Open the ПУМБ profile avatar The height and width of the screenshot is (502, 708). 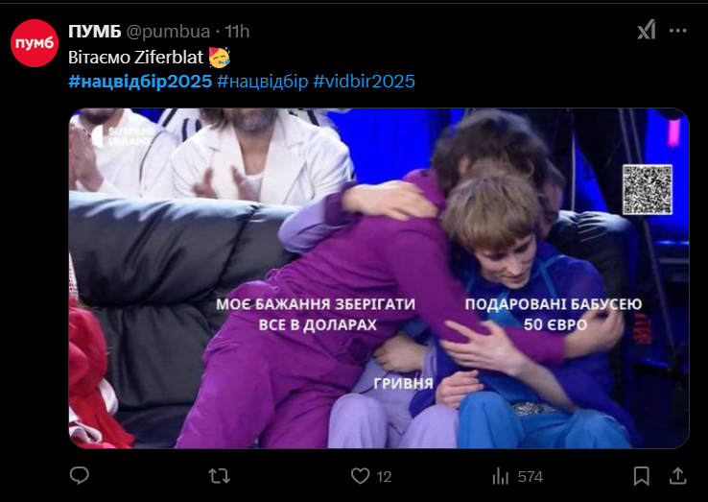pos(35,43)
